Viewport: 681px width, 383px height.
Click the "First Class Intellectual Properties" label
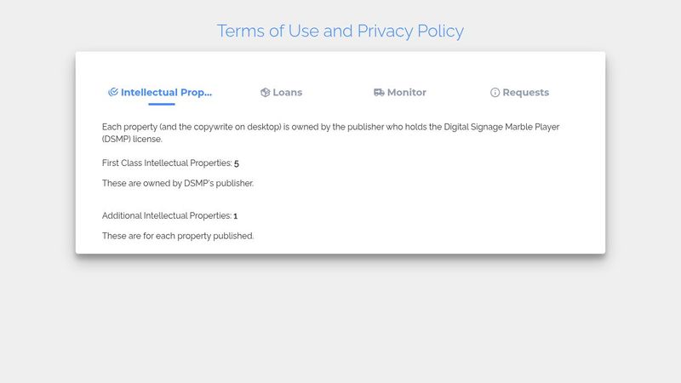pyautogui.click(x=167, y=163)
